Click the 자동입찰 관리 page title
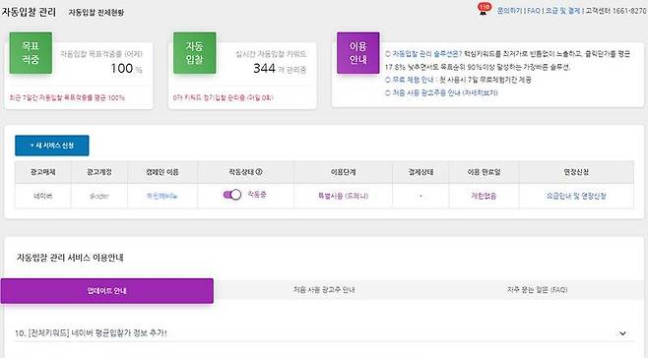Screen dimensions: 648x358 pos(29,12)
